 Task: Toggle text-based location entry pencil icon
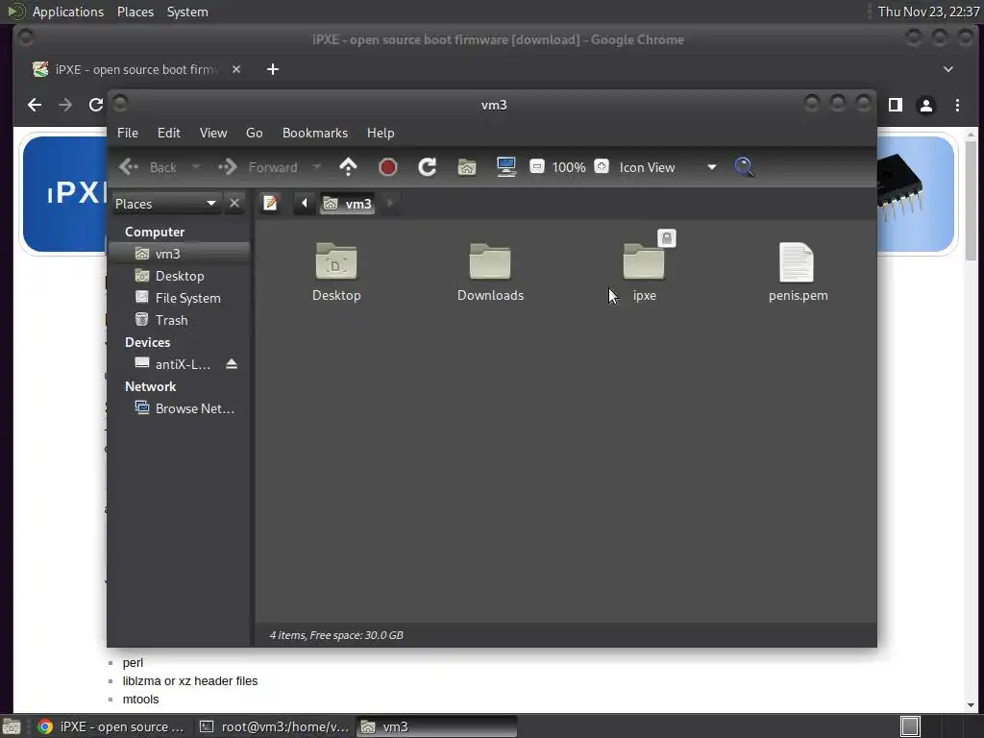270,204
